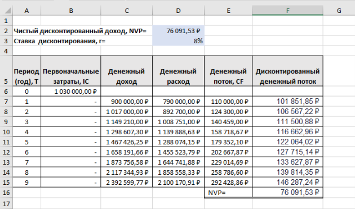Select income cell 1 873 756,58 ₽
355x209 pixels.
tap(127, 162)
